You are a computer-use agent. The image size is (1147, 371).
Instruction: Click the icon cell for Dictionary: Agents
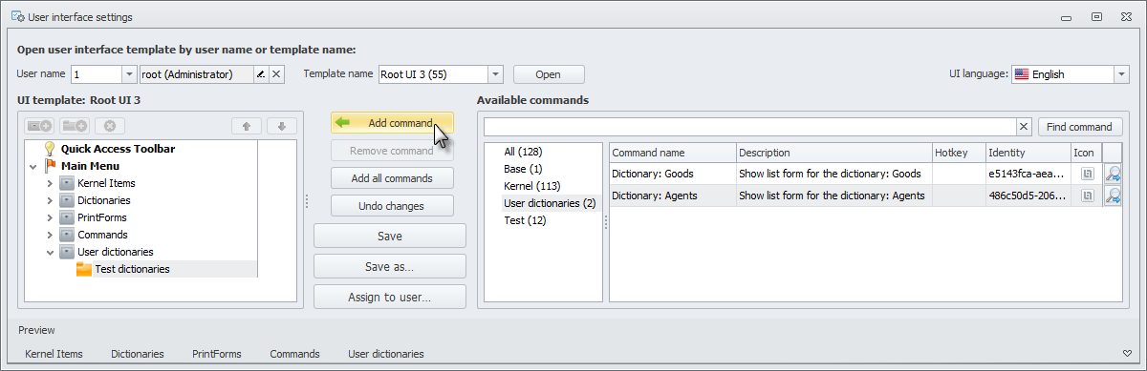[x=1087, y=196]
